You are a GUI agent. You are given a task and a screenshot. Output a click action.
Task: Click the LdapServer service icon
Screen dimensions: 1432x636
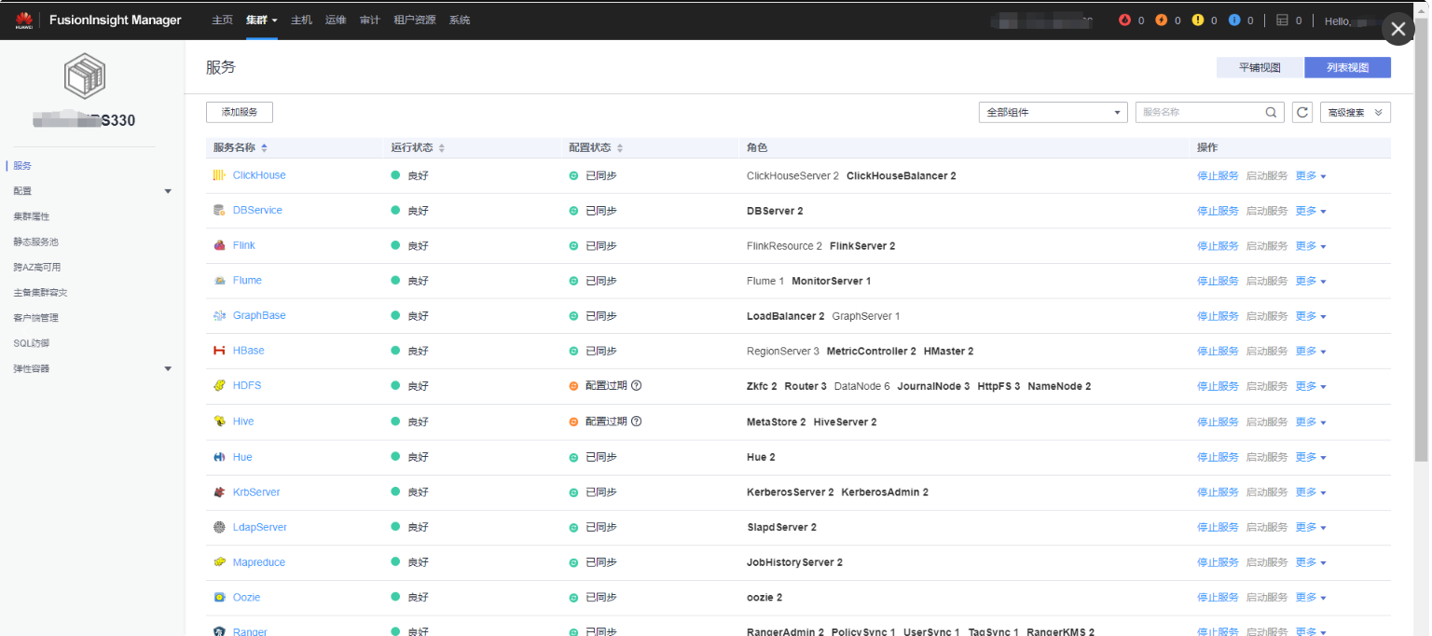[219, 527]
